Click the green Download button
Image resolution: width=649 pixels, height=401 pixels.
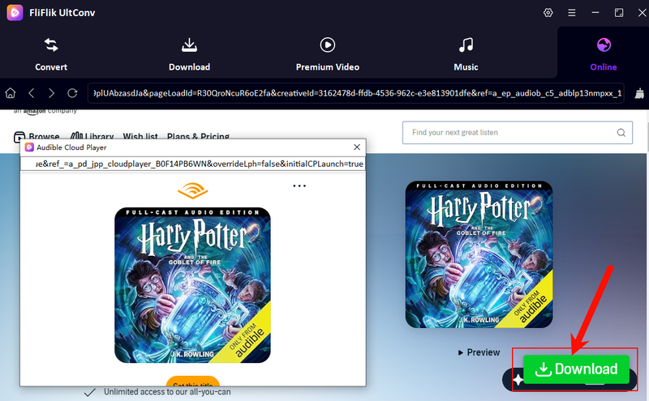(x=576, y=369)
